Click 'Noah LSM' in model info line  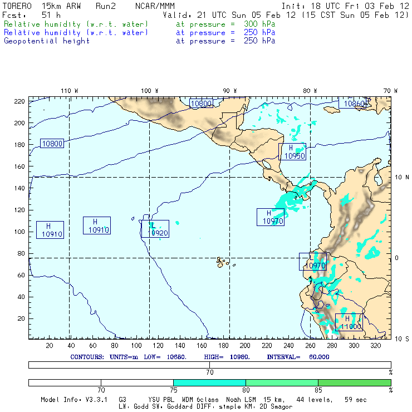pos(241,400)
